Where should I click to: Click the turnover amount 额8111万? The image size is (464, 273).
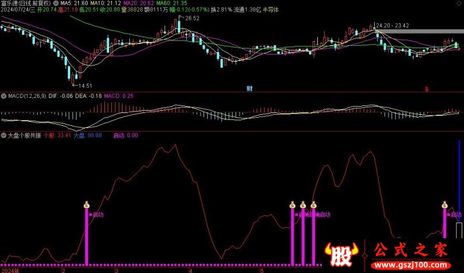tap(156, 10)
